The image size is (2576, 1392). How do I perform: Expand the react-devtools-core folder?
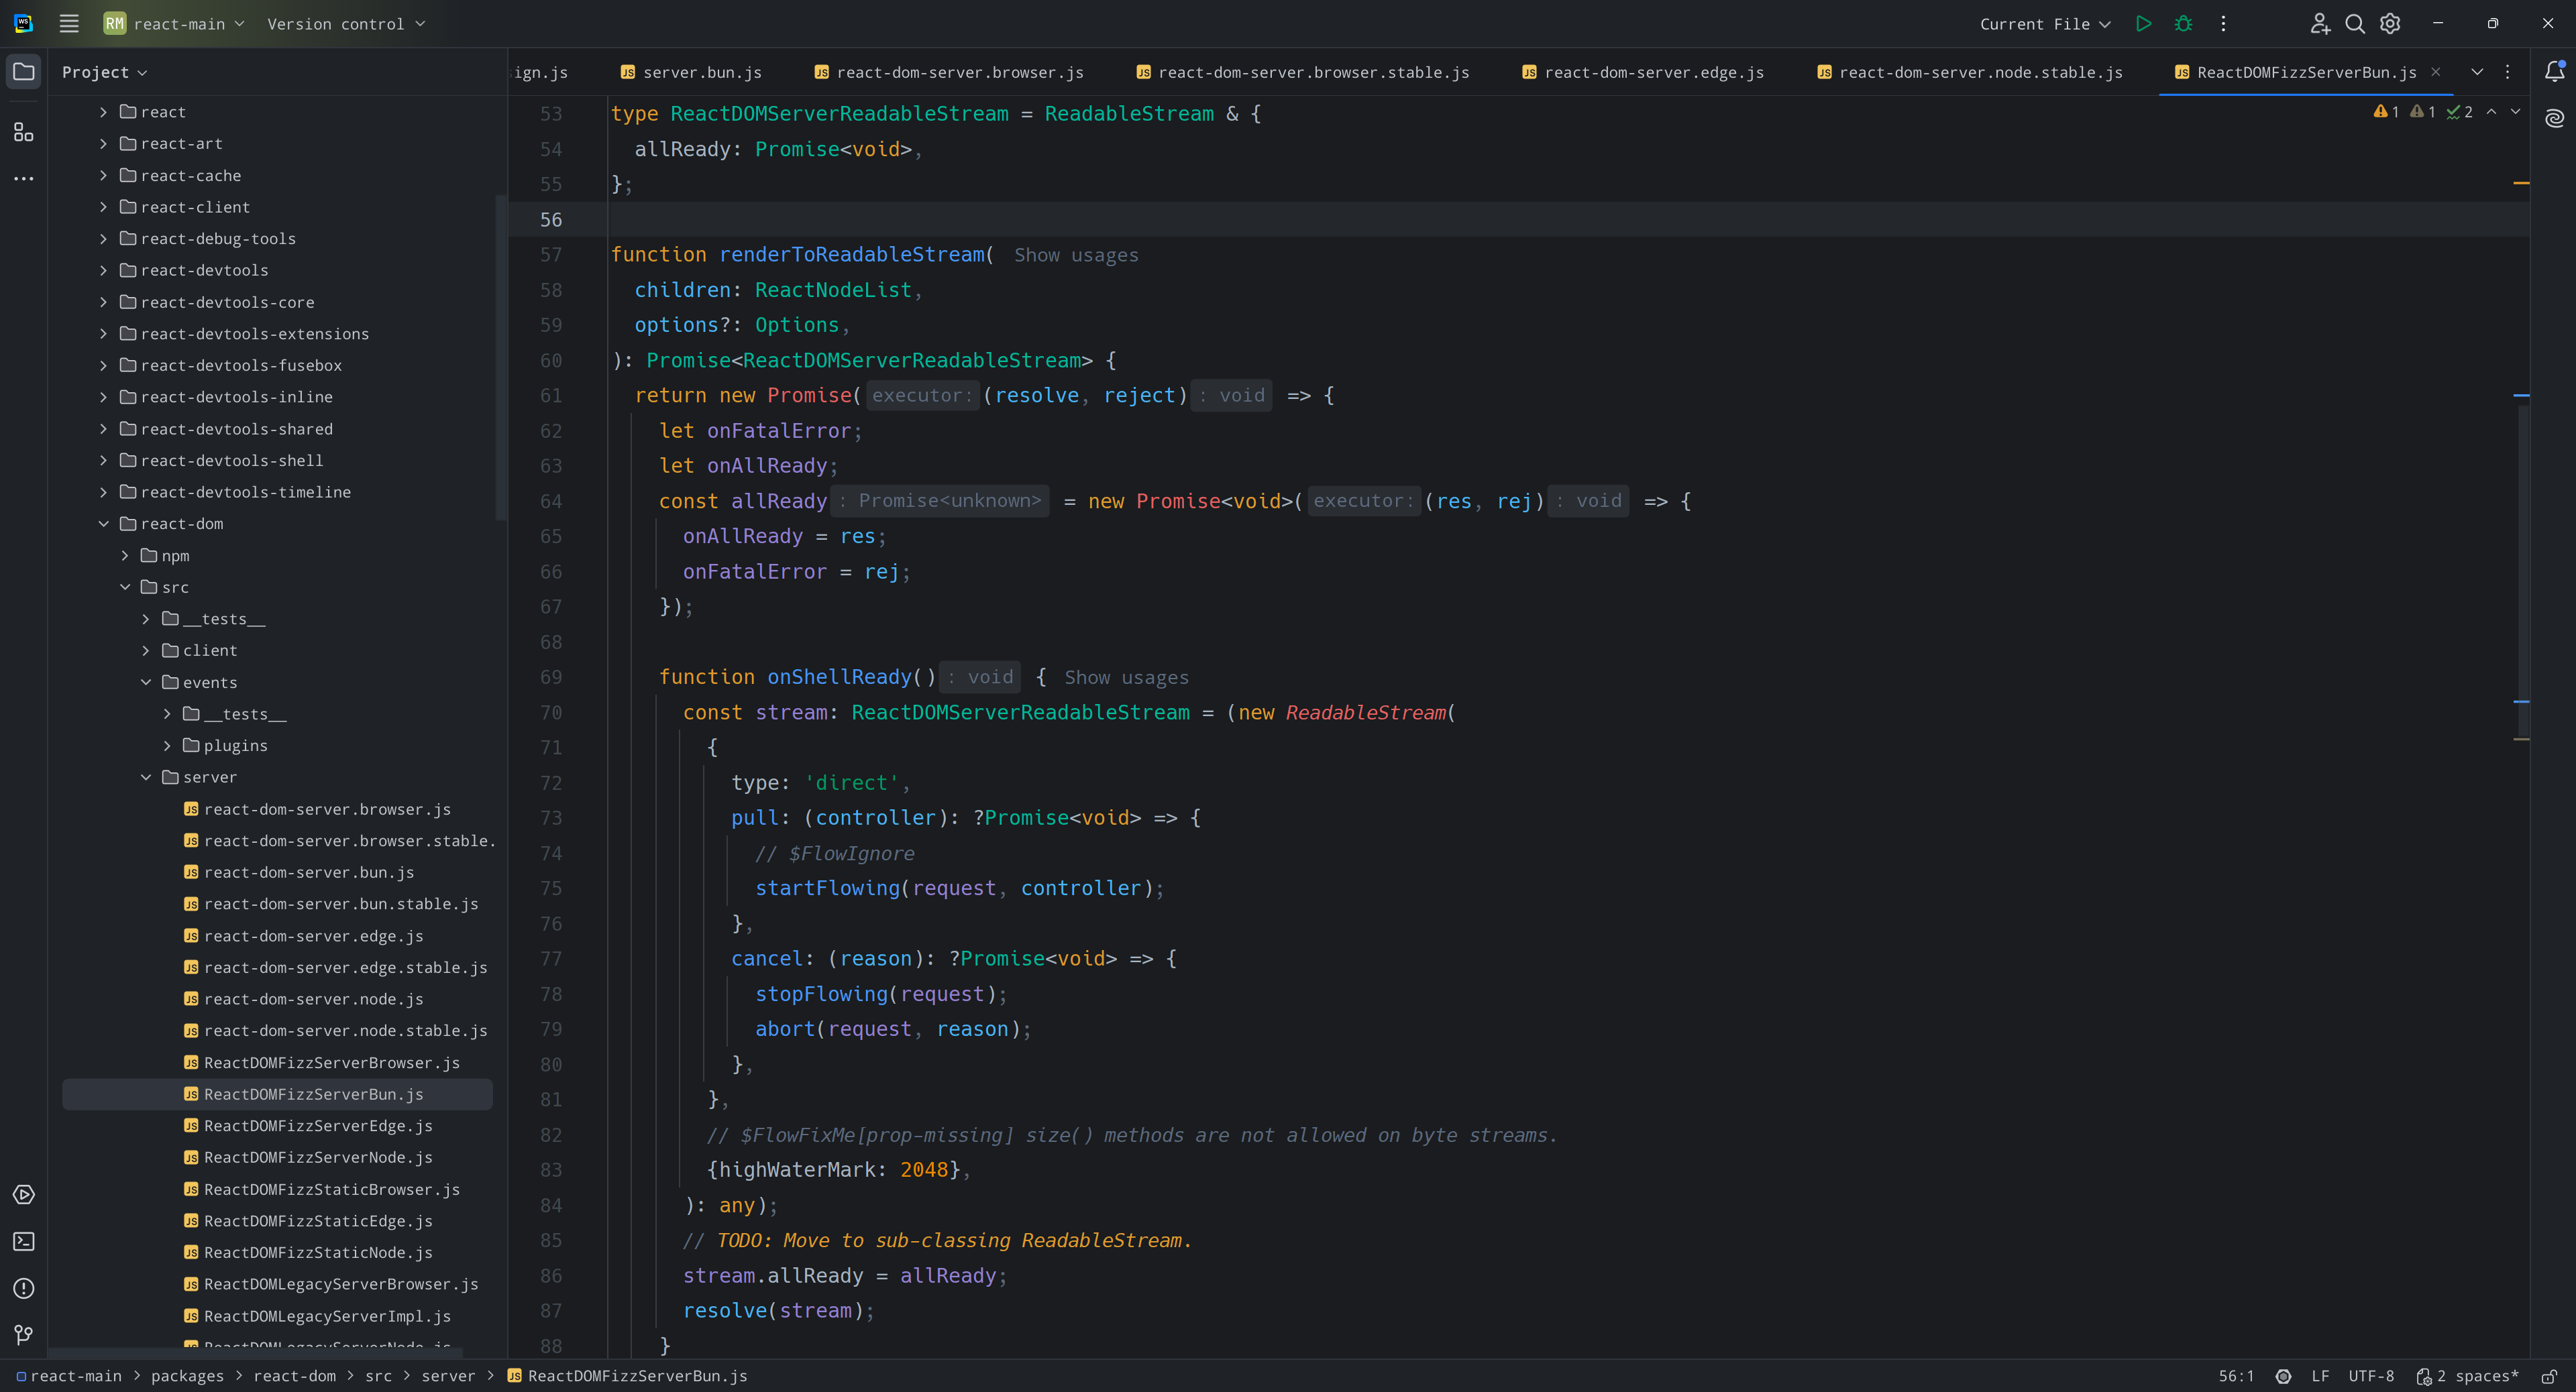pyautogui.click(x=103, y=302)
